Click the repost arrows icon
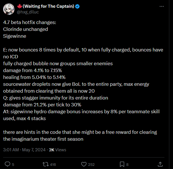 pos(45,164)
